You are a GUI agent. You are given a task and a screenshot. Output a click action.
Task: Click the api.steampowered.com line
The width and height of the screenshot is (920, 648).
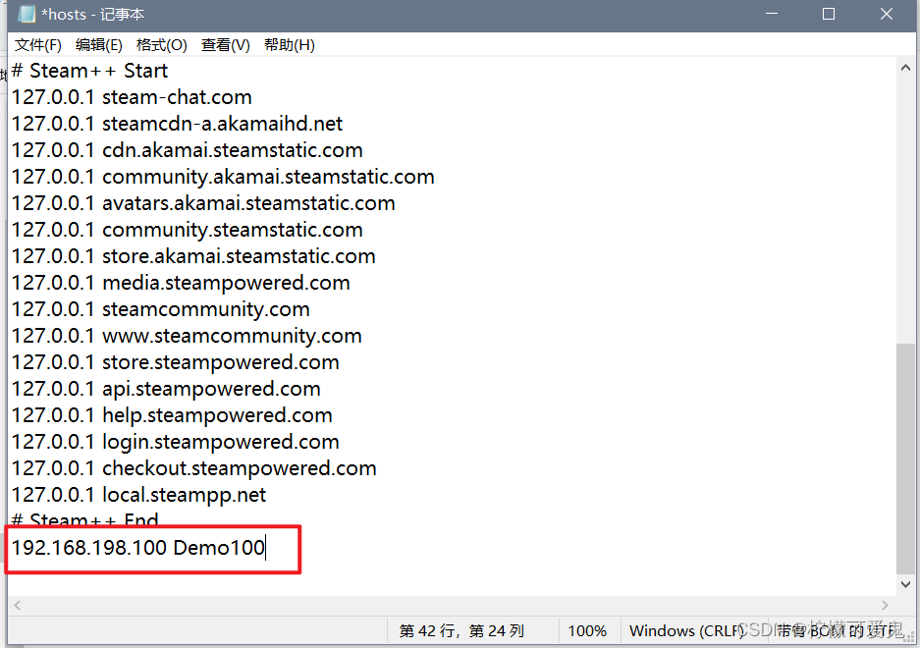[166, 389]
